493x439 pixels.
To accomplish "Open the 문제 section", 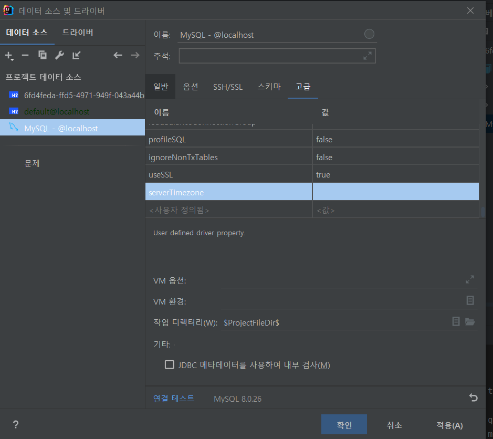I will (x=32, y=163).
